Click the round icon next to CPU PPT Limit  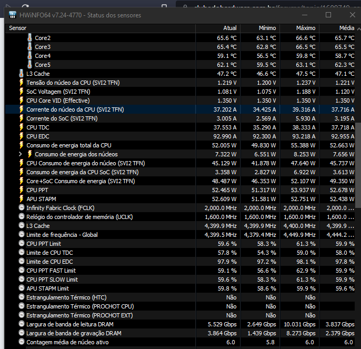click(x=22, y=244)
